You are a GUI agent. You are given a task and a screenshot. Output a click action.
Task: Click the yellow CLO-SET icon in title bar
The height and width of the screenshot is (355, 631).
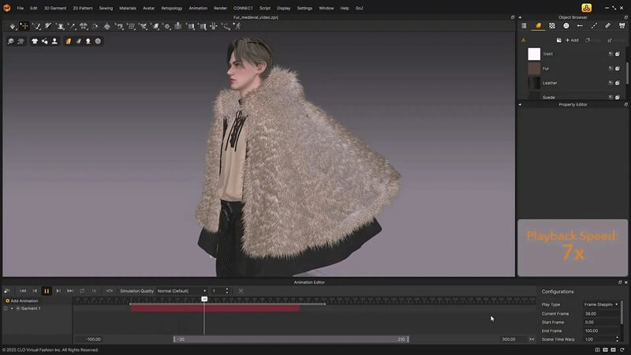click(x=586, y=8)
